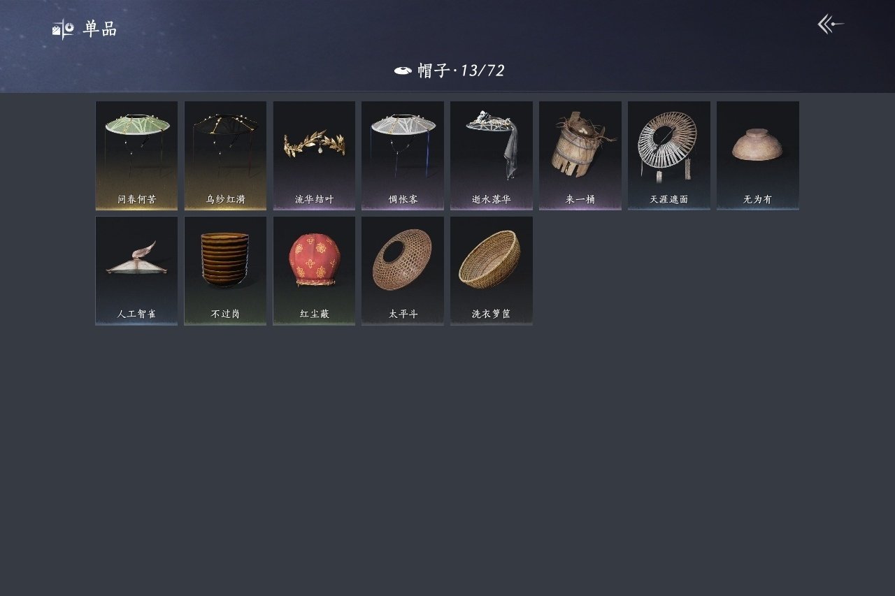Select the black 乌纱红满 hat
895x596 pixels.
[225, 156]
